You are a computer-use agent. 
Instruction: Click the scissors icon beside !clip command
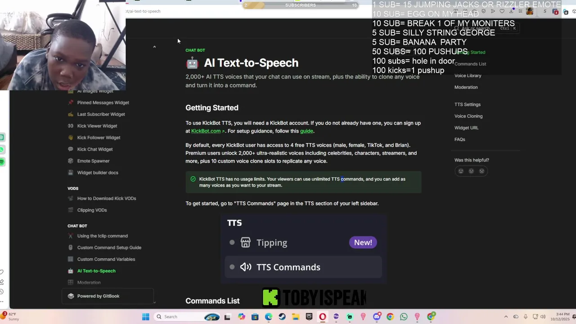pos(70,236)
